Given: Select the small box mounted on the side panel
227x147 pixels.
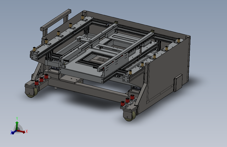Looking at the screenshot, I should 178,83.
